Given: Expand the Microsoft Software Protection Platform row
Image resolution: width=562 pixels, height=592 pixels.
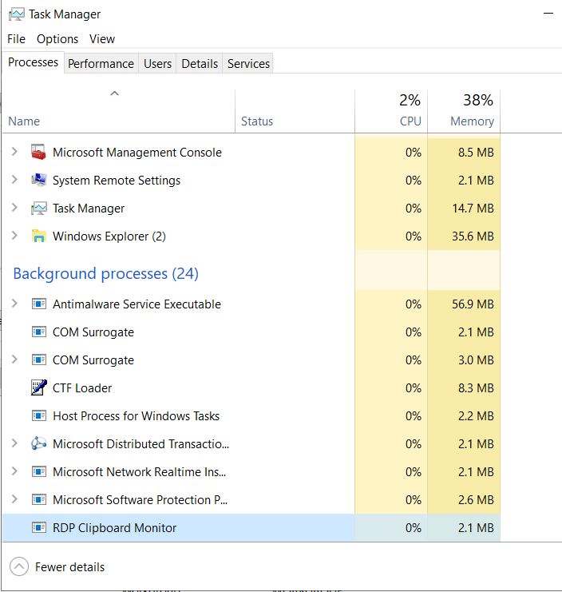Looking at the screenshot, I should click(x=14, y=499).
